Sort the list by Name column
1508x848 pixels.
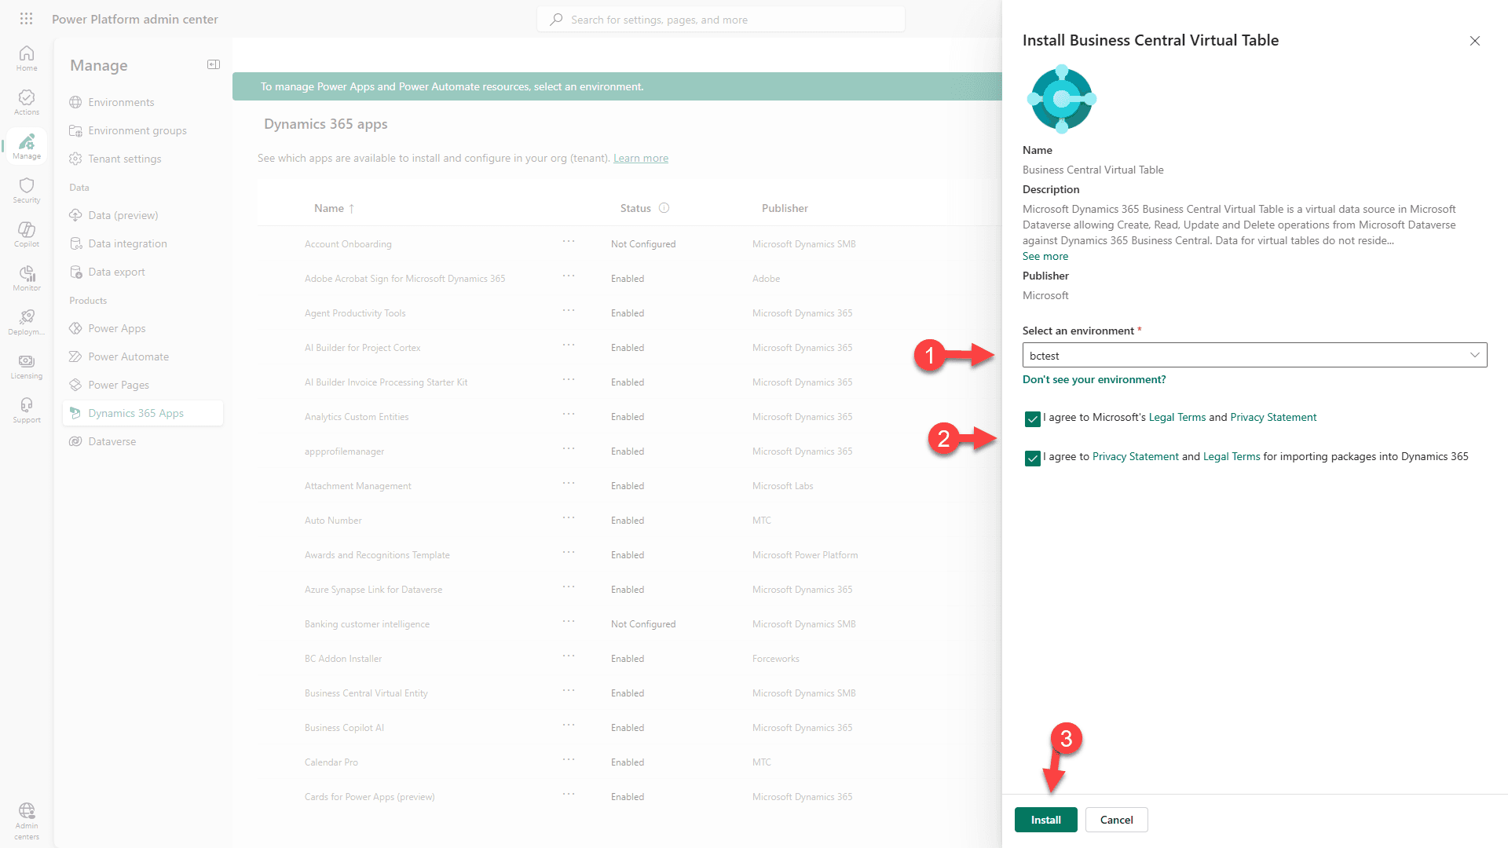coord(329,208)
